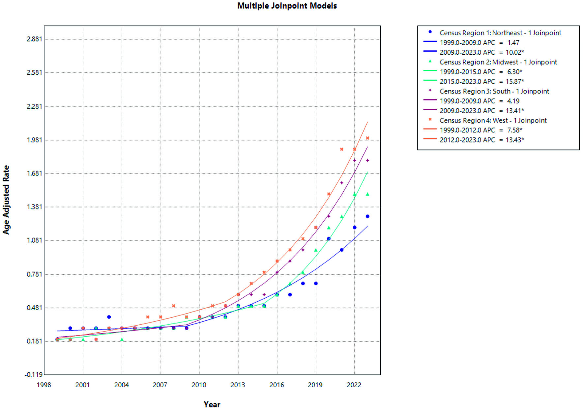Click the blue line swatch for APC 1.47
This screenshot has height=411, width=584.
click(x=430, y=42)
